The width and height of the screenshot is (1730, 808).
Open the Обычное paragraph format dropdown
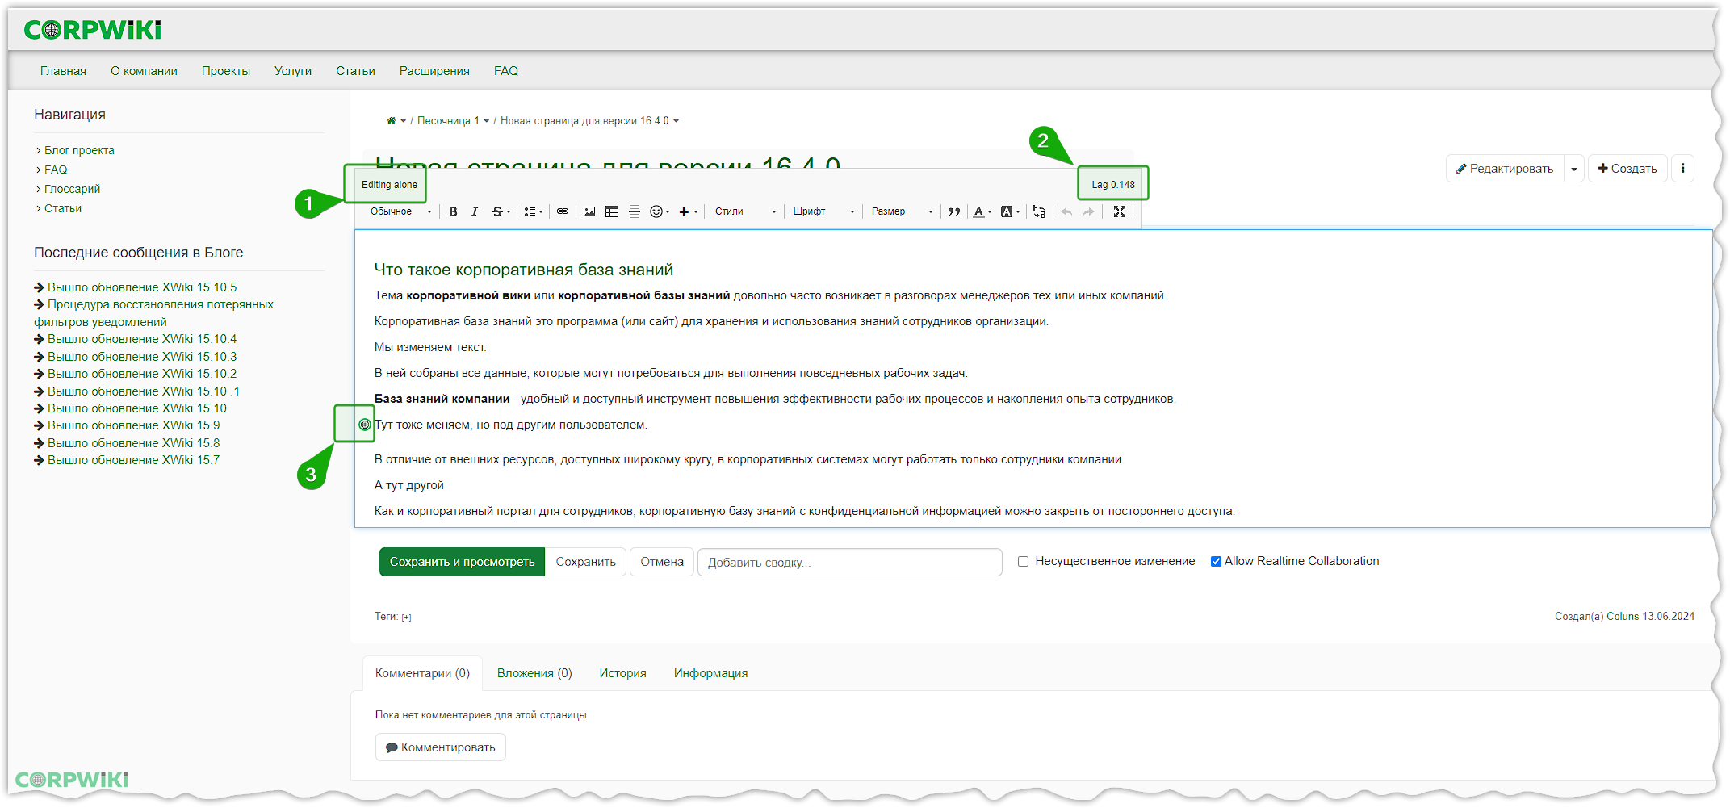(x=400, y=211)
